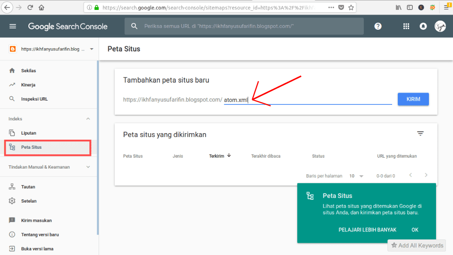
Task: Go back using browser back arrow
Action: (x=7, y=8)
